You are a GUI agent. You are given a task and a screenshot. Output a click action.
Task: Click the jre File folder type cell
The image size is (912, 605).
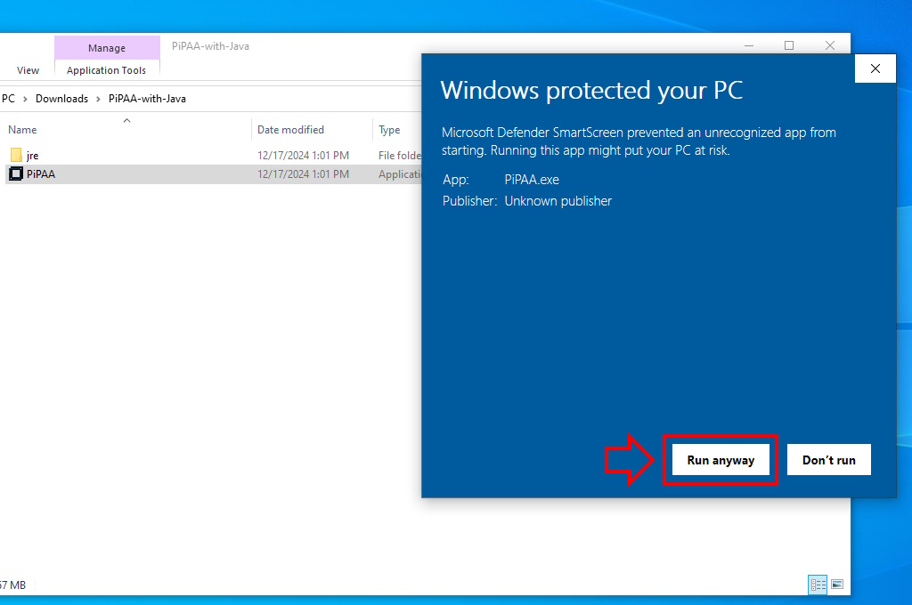400,155
